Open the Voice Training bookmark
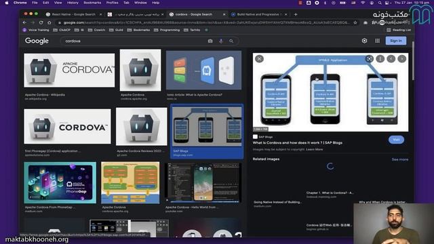Image resolution: width=434 pixels, height=244 pixels. (35, 30)
